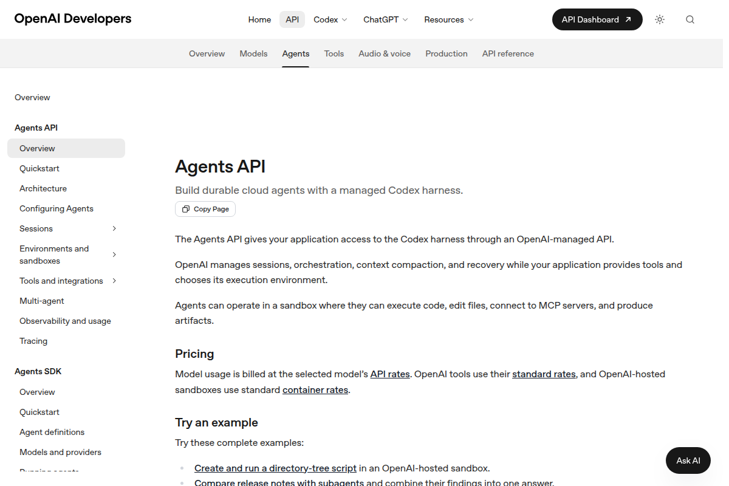This screenshot has height=486, width=729.
Task: Expand the Sessions sidebar chevron
Action: click(114, 228)
